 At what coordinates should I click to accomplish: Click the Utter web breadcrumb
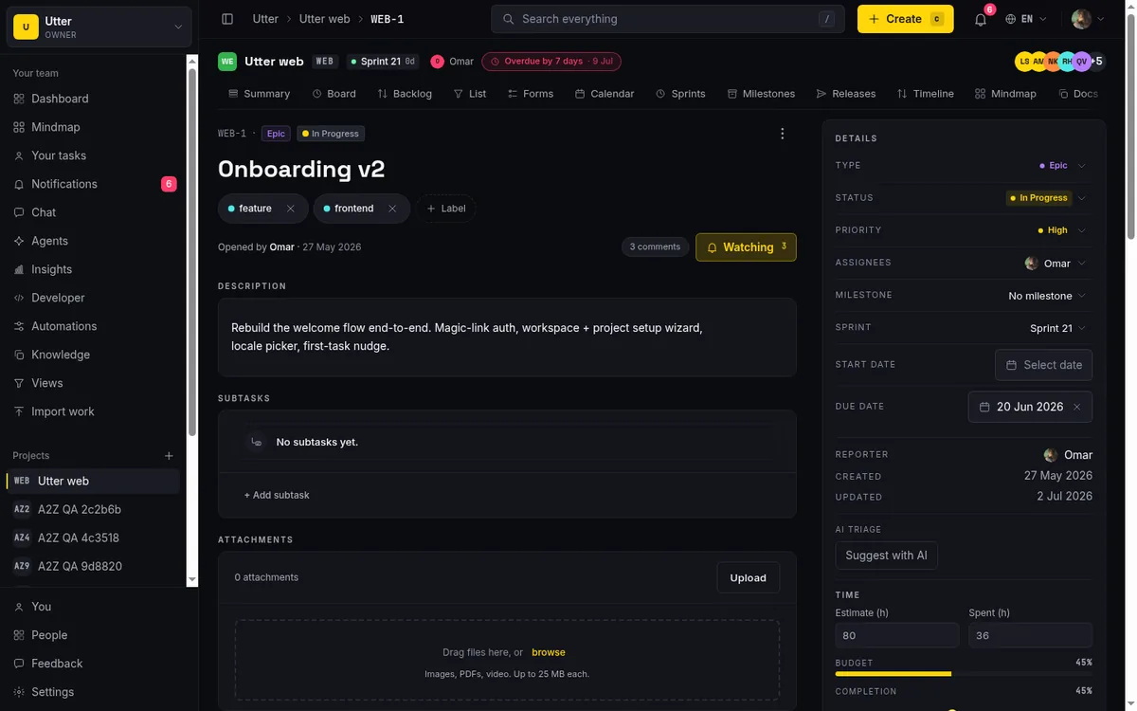[x=325, y=19]
